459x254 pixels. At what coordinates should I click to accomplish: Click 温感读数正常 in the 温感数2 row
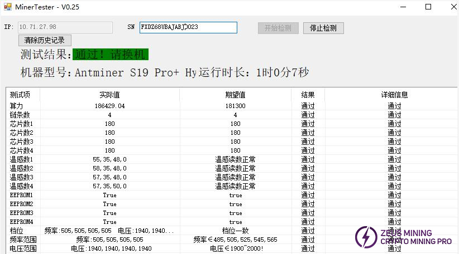235,168
